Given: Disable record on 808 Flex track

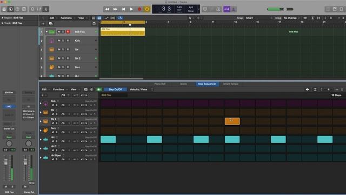Looking at the screenshot, I should click(68, 32).
